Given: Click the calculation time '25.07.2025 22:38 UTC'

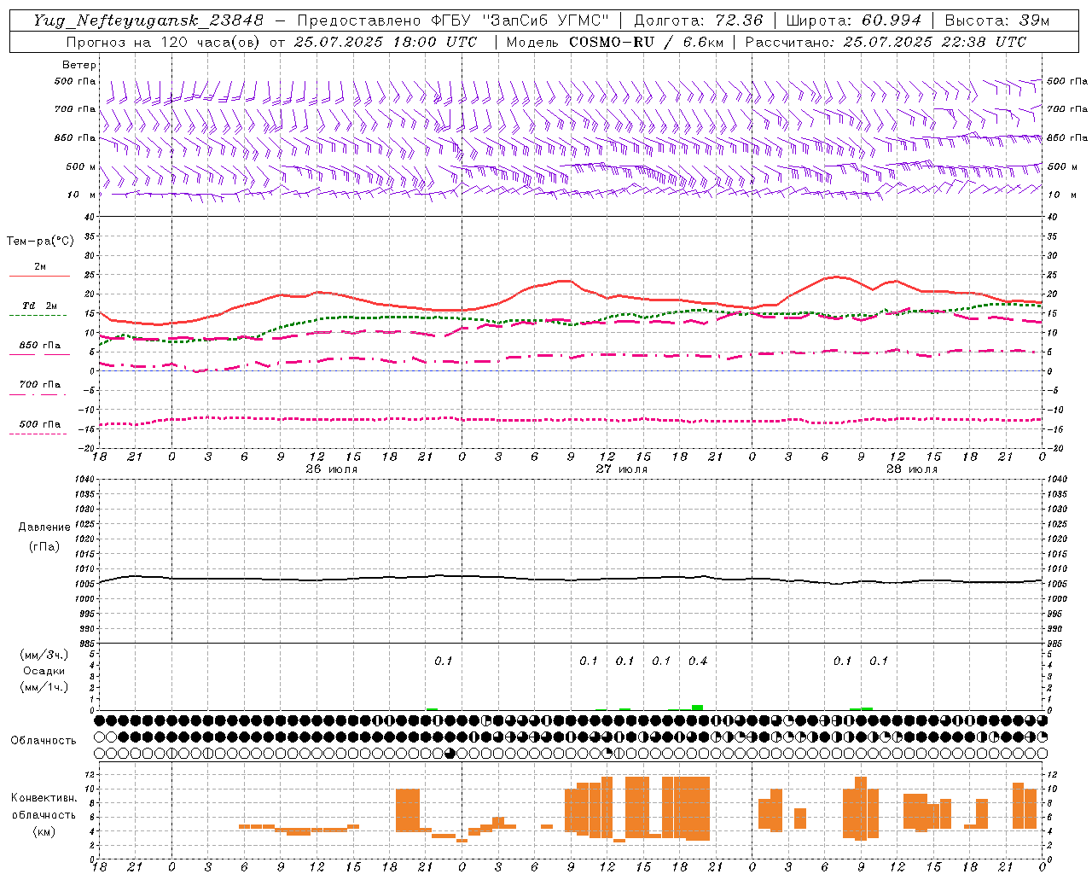Looking at the screenshot, I should pos(934,42).
